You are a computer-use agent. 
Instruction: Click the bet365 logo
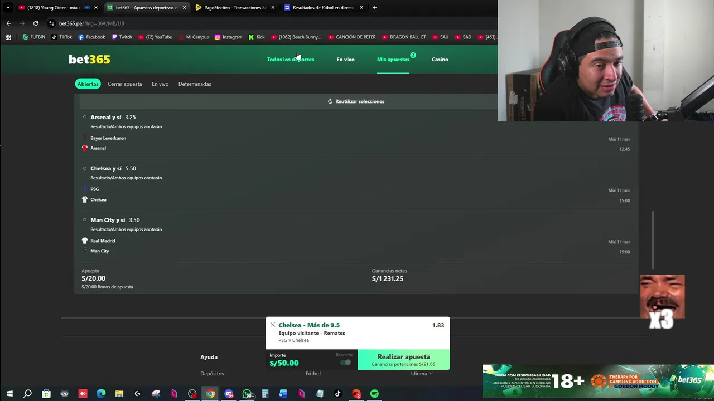(89, 59)
